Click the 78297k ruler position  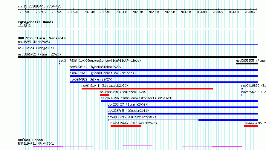coord(137,12)
